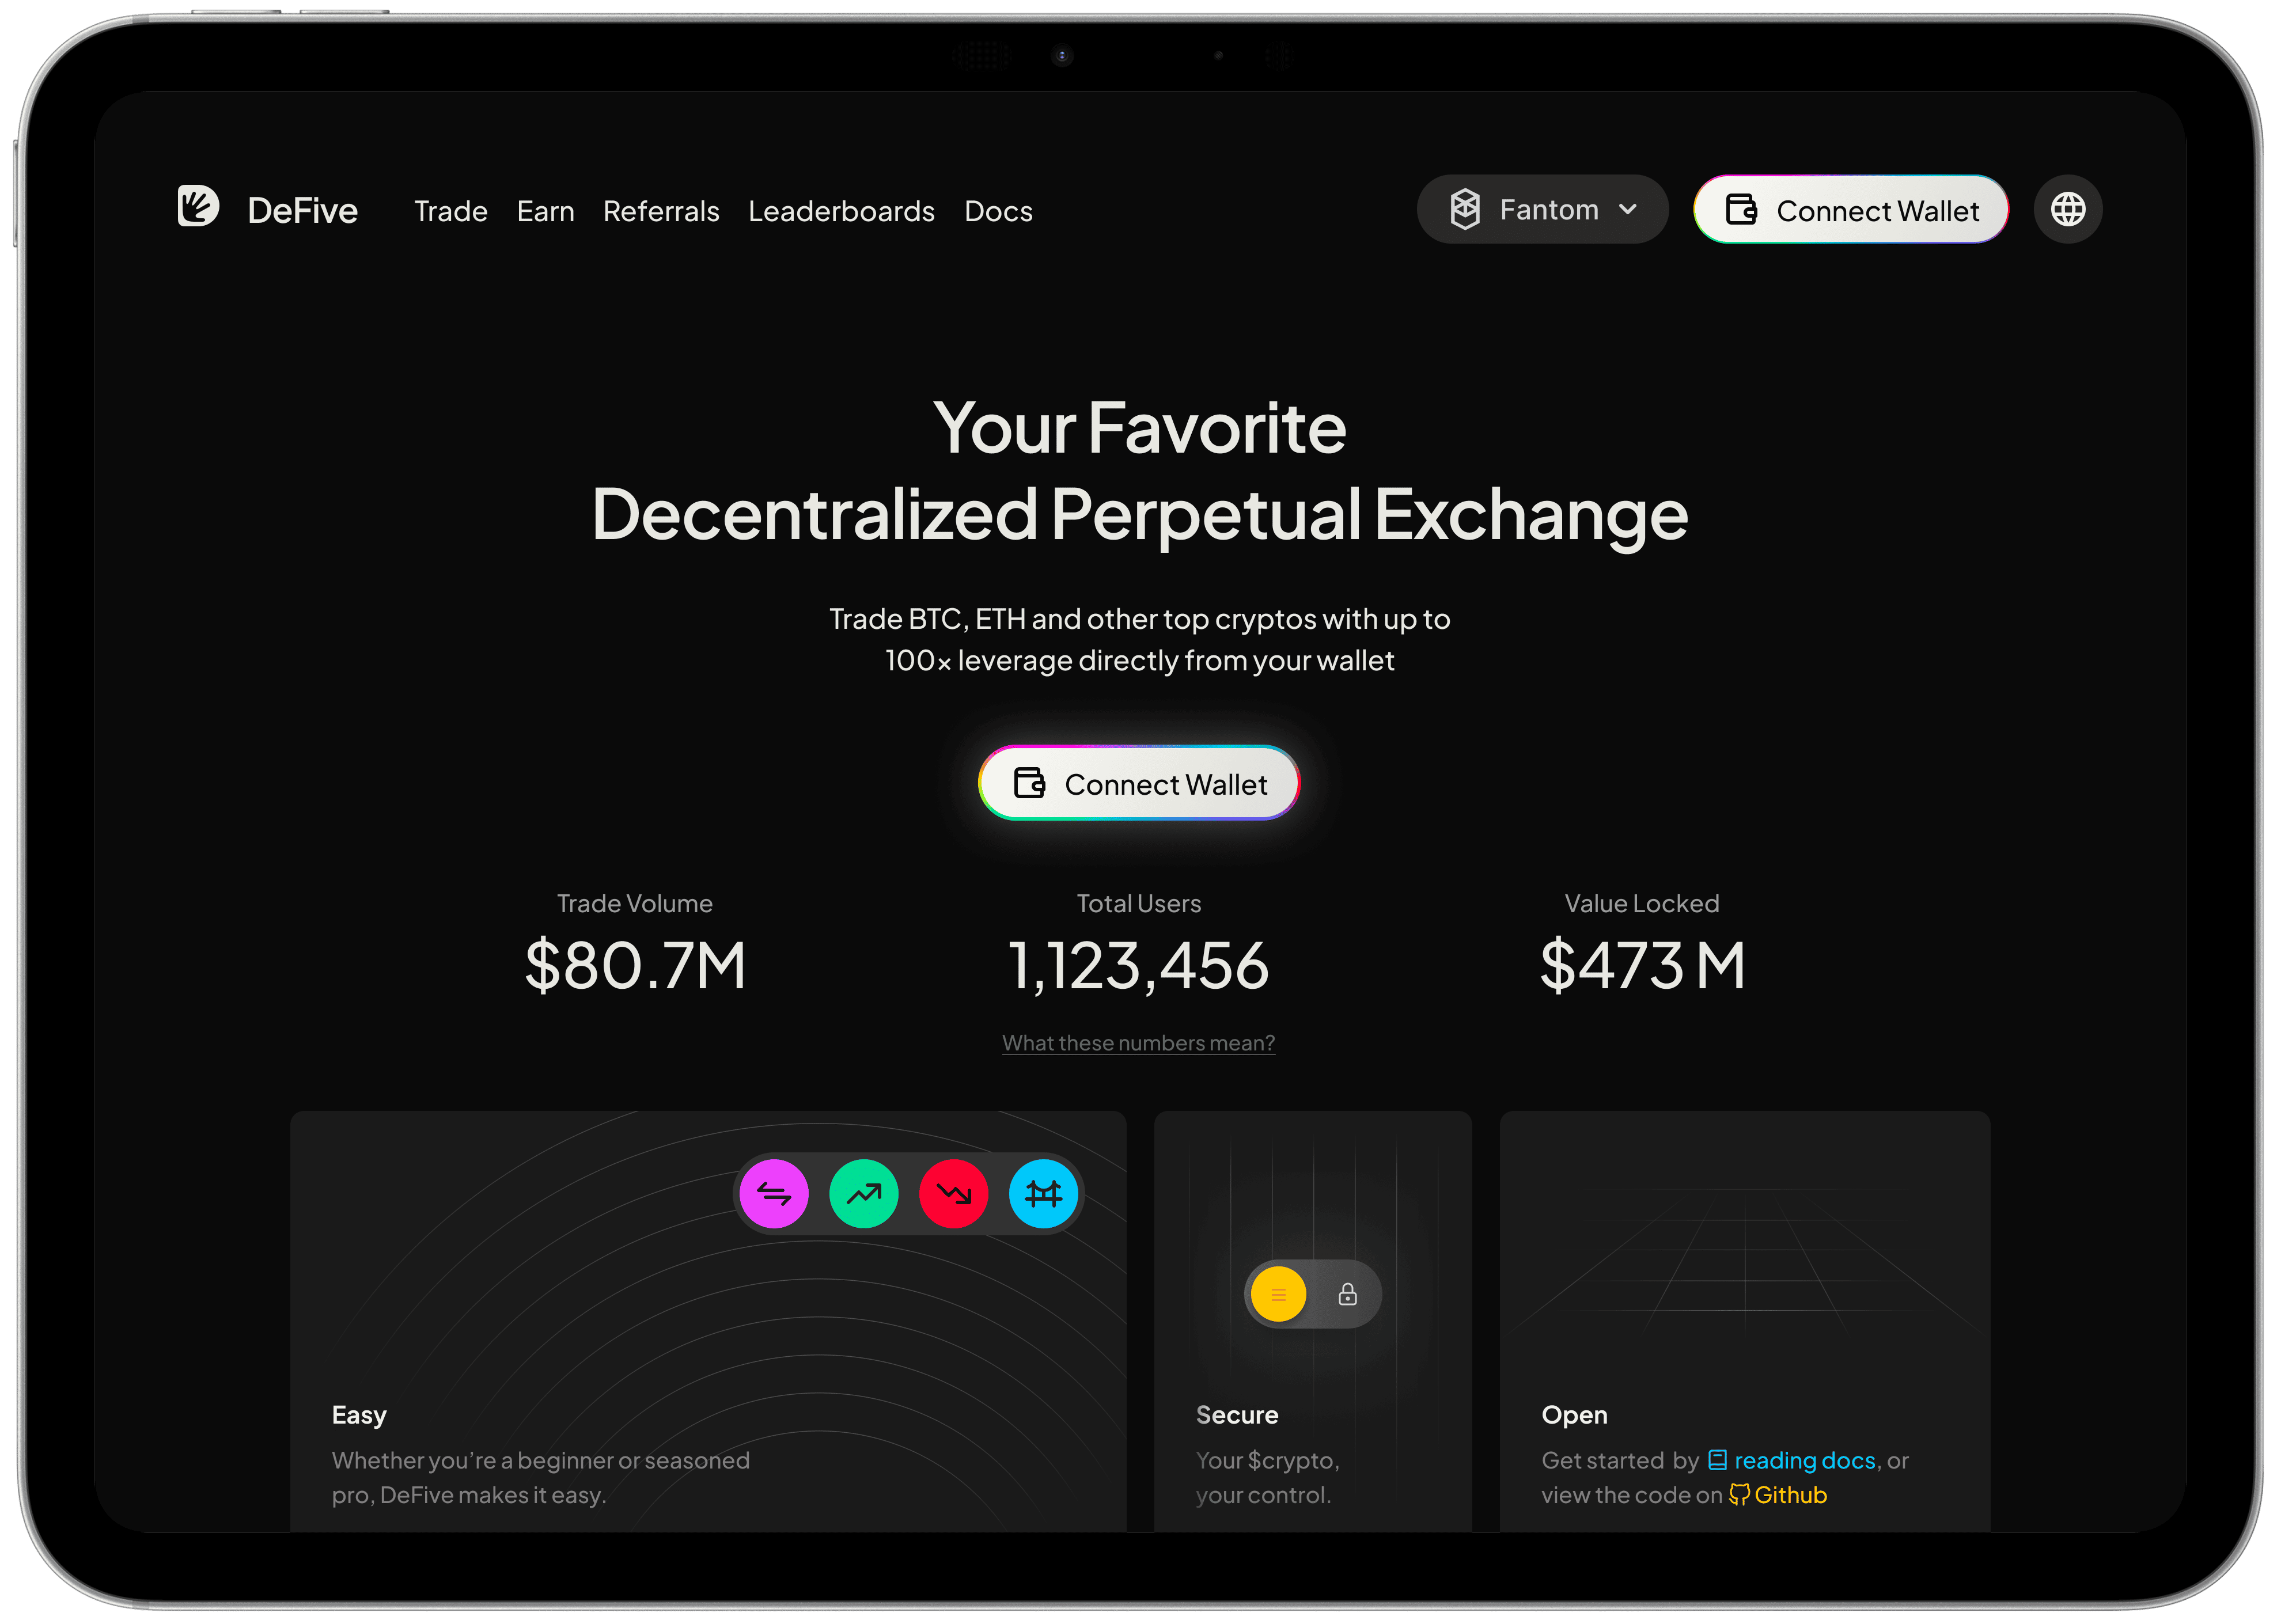
Task: Click the blue grid hash circle icon
Action: [1043, 1193]
